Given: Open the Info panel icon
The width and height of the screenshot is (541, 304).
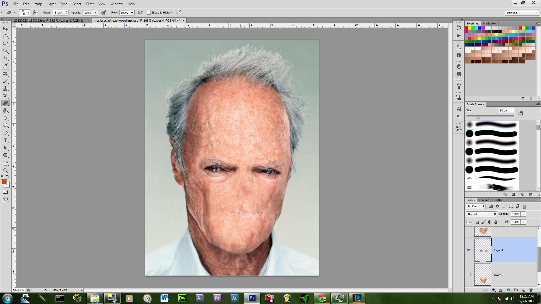Looking at the screenshot, I should point(459,55).
